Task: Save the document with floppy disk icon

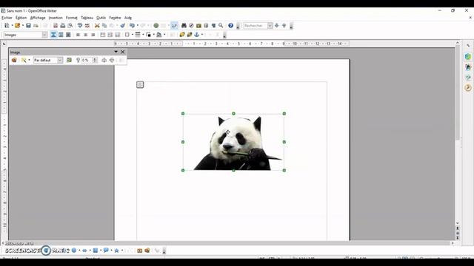Action: tap(28, 26)
